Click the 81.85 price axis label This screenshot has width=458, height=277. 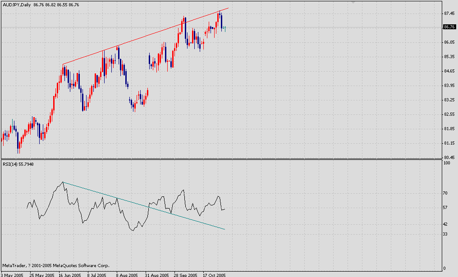pos(449,129)
